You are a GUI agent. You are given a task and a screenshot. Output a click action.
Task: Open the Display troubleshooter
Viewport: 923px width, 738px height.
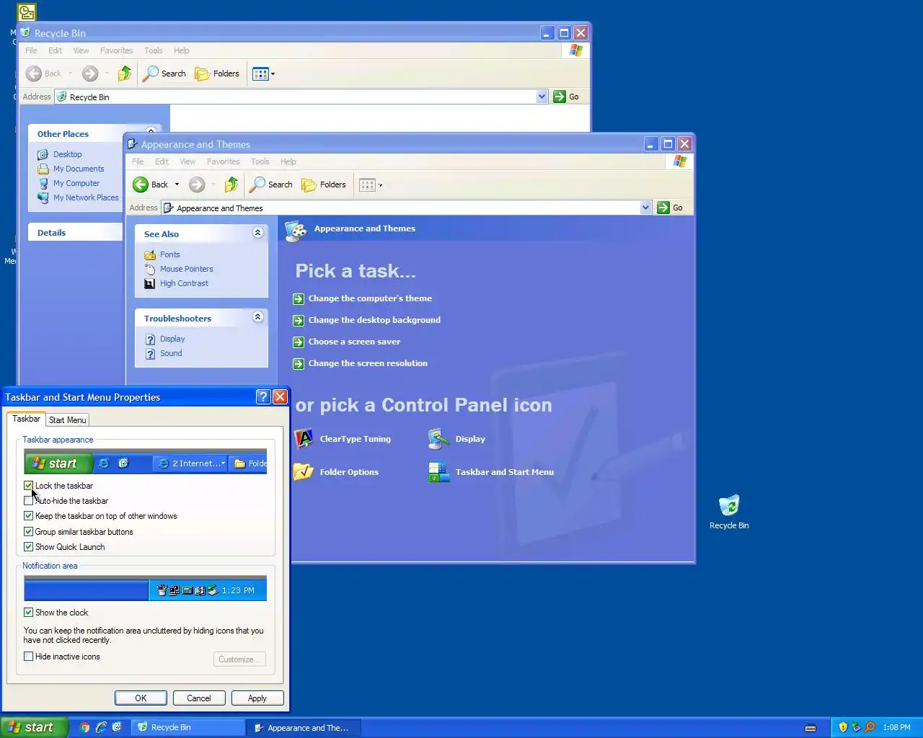pyautogui.click(x=172, y=339)
